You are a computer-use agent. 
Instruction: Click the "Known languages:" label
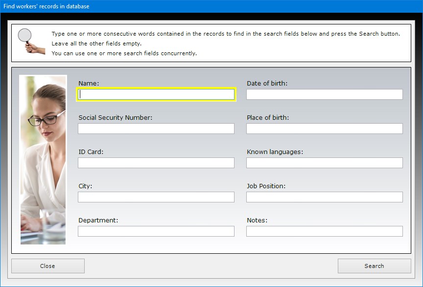point(275,152)
